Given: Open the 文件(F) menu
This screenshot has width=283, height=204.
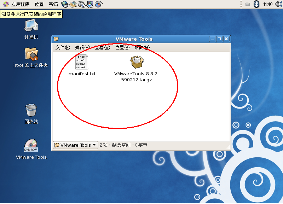Looking at the screenshot, I should coord(63,47).
